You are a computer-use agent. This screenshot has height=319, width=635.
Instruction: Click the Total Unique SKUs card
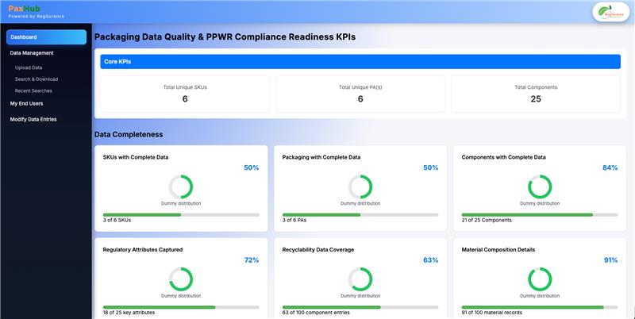185,94
